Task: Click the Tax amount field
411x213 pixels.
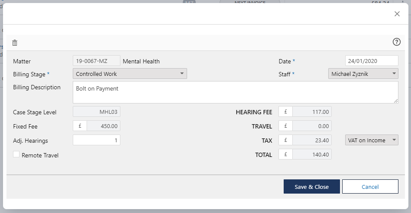Action: click(312, 140)
